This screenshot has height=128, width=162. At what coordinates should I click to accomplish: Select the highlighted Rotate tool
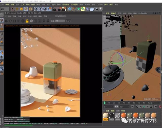click(x=26, y=9)
